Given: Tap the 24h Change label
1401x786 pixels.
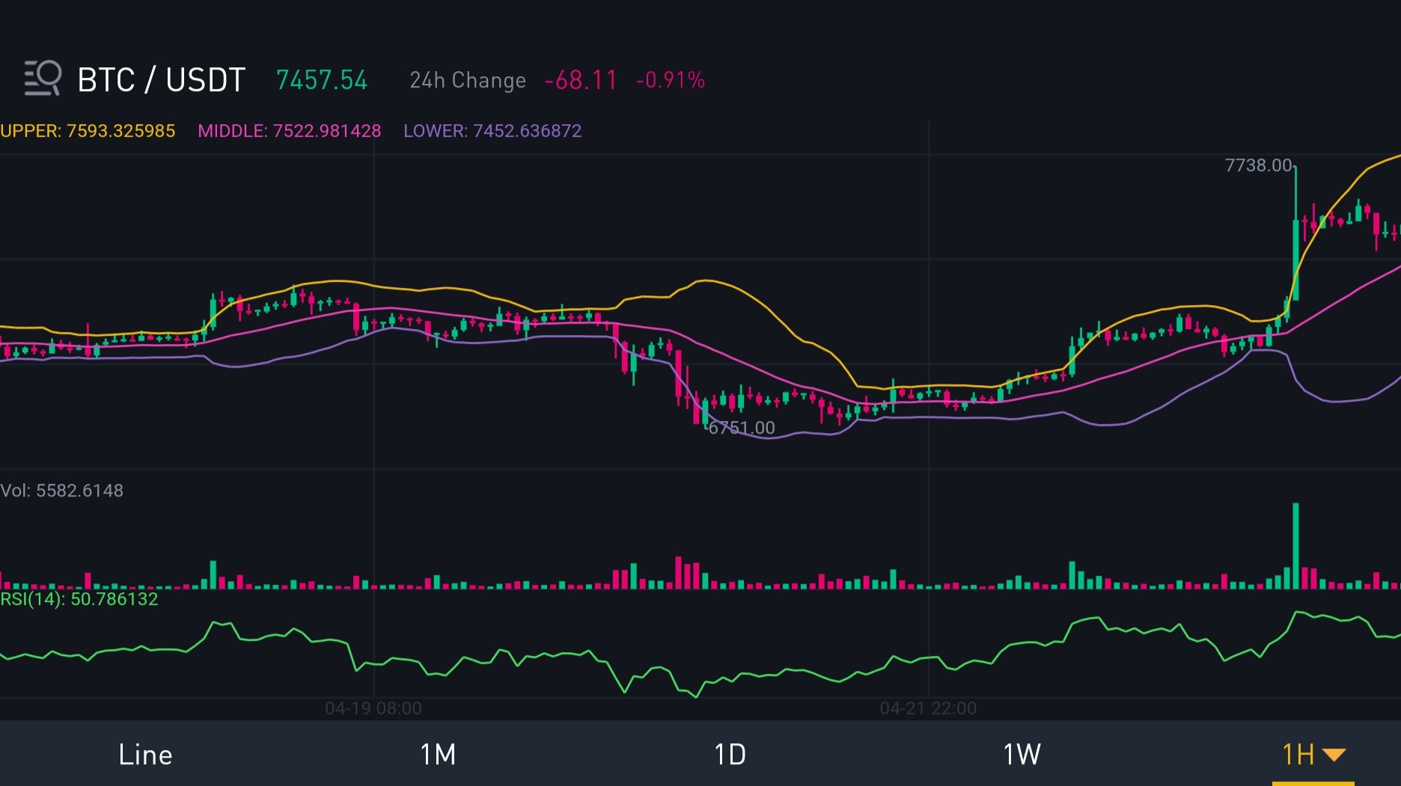Looking at the screenshot, I should click(x=468, y=80).
